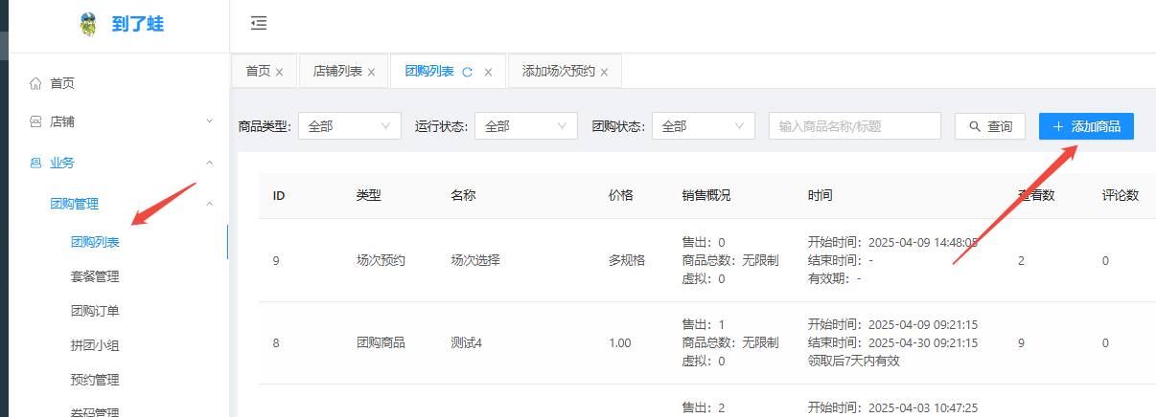Click the 到了蛙 brand title

[138, 24]
